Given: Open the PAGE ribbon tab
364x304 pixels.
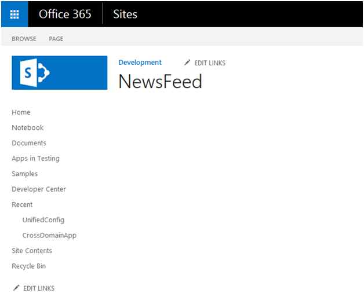Looking at the screenshot, I should [56, 39].
